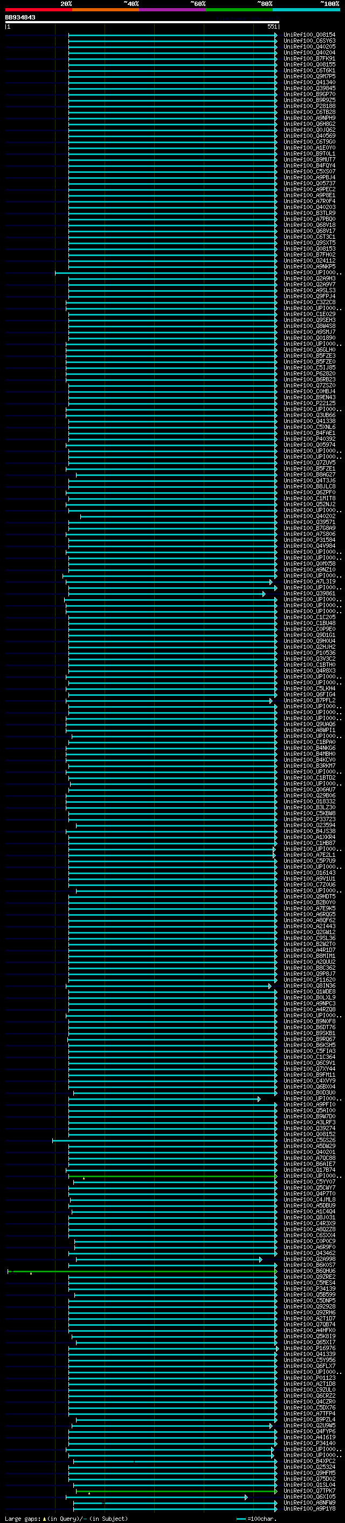Select hit label UniRef100_O16143
The height and width of the screenshot is (1523, 345).
pos(309,872)
